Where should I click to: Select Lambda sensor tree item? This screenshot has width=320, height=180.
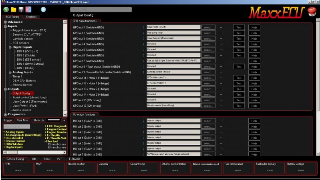click(23, 39)
